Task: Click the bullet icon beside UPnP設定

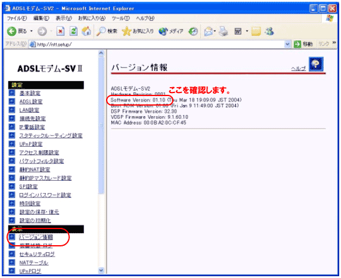Action: [x=12, y=144]
